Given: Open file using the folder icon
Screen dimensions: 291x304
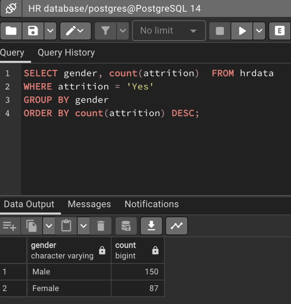Looking at the screenshot, I should [x=11, y=31].
